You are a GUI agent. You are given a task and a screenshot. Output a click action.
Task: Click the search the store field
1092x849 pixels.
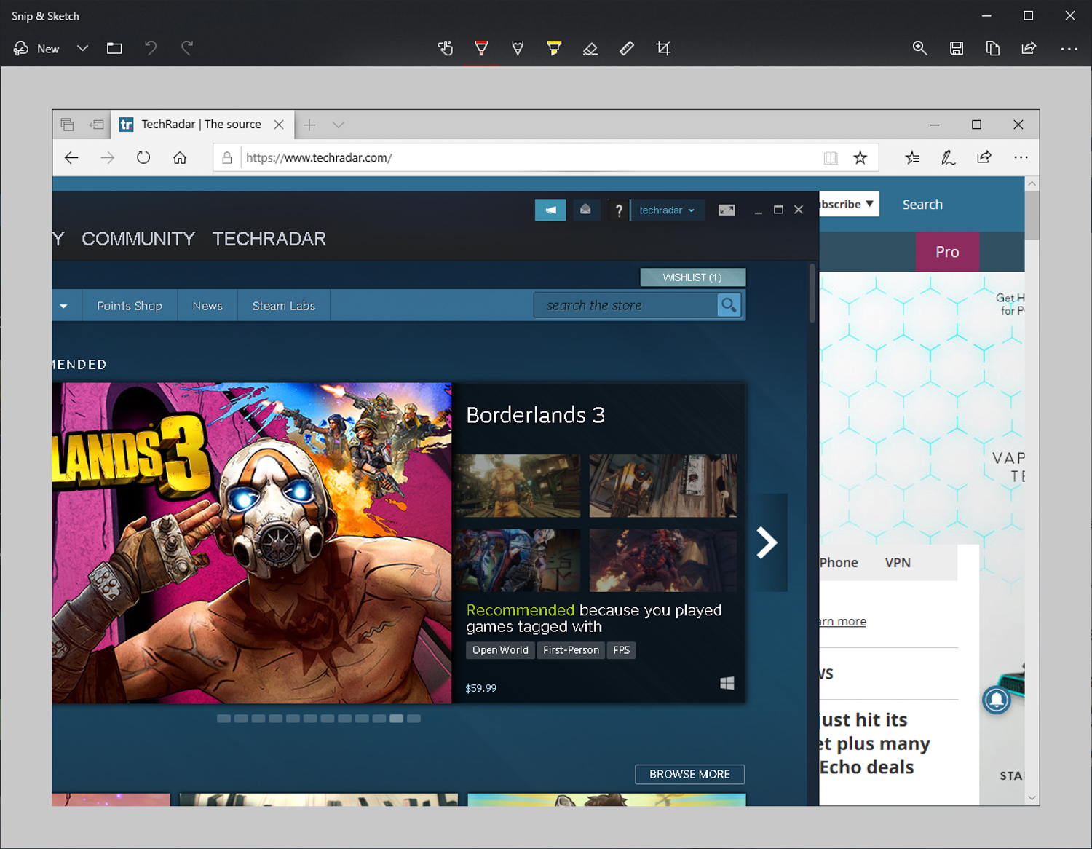(626, 306)
